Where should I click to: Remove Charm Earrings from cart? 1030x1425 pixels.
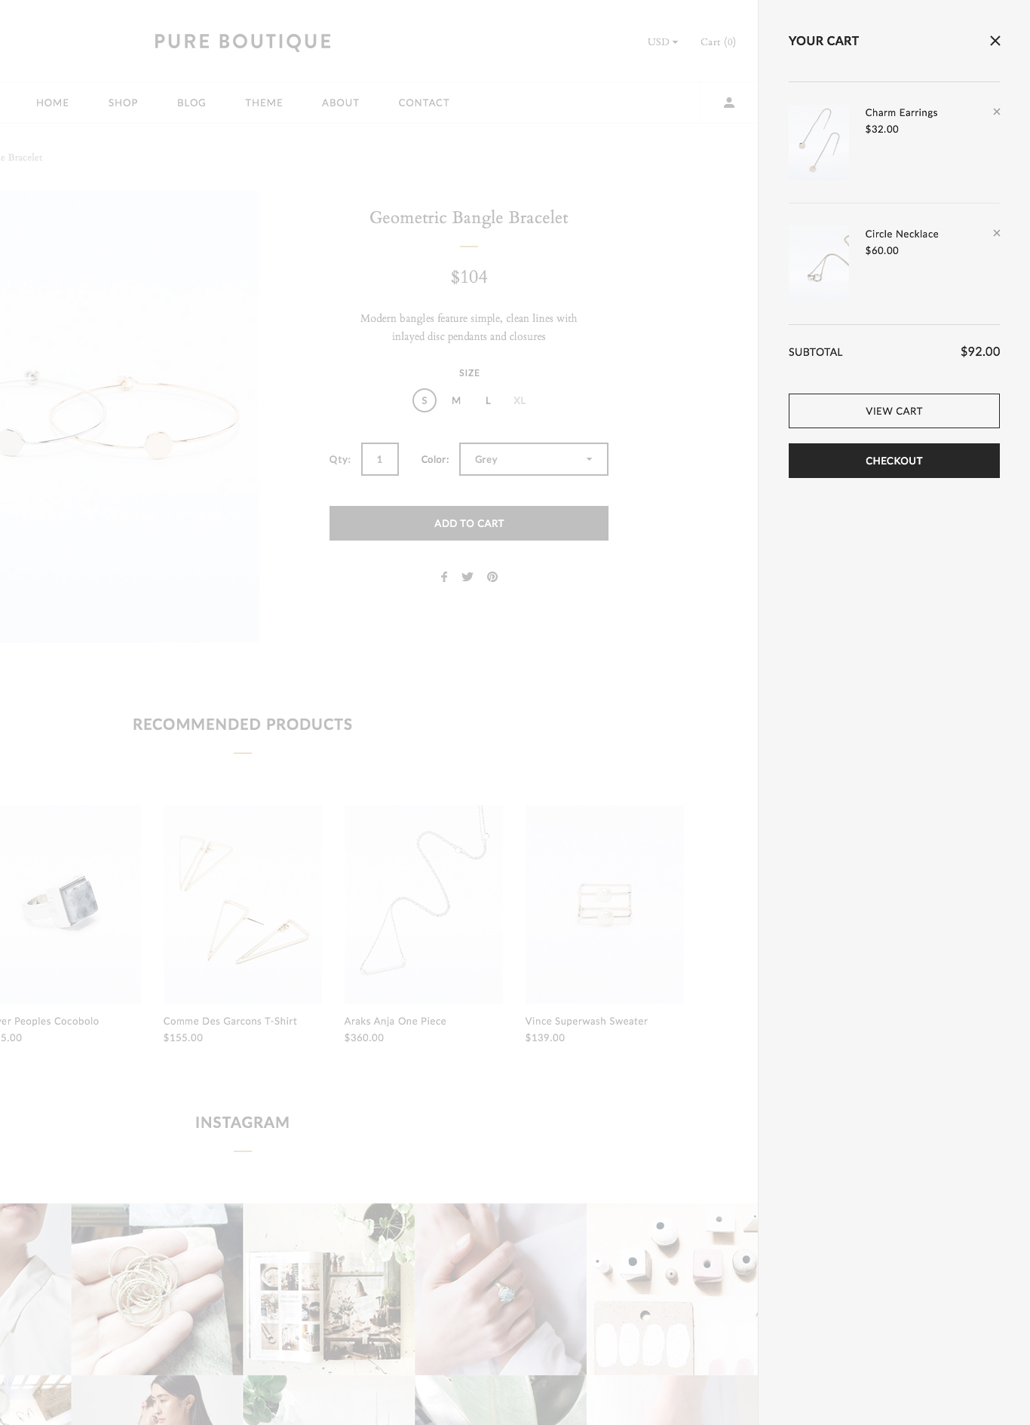tap(996, 112)
